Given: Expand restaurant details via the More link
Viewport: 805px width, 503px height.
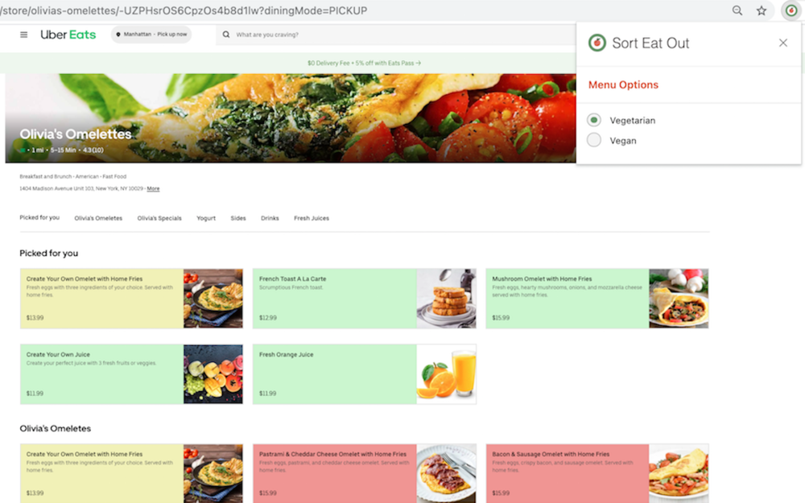Looking at the screenshot, I should click(x=152, y=188).
